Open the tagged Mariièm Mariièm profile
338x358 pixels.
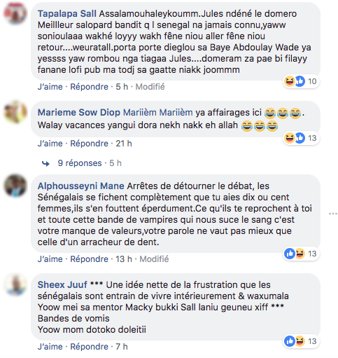(x=158, y=113)
